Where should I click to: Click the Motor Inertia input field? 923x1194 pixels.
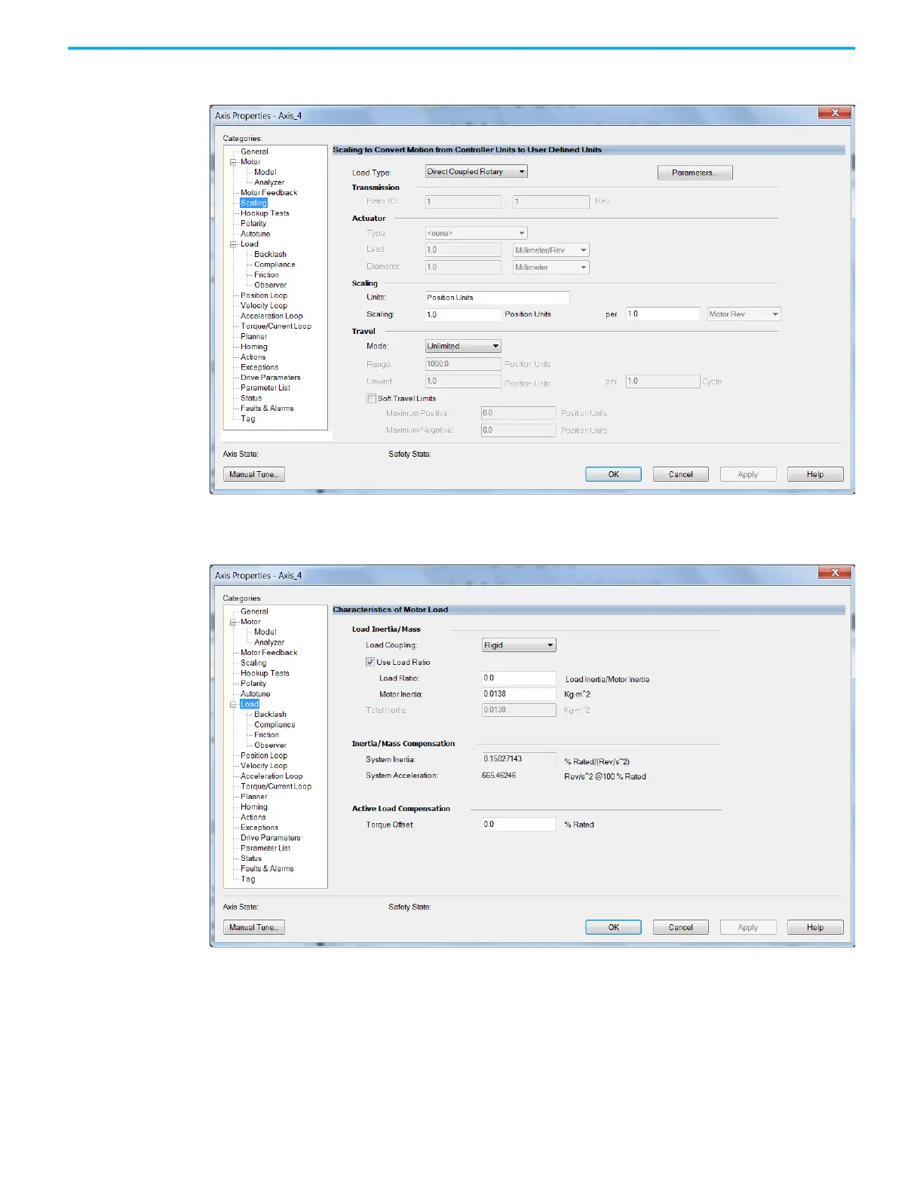pos(519,693)
